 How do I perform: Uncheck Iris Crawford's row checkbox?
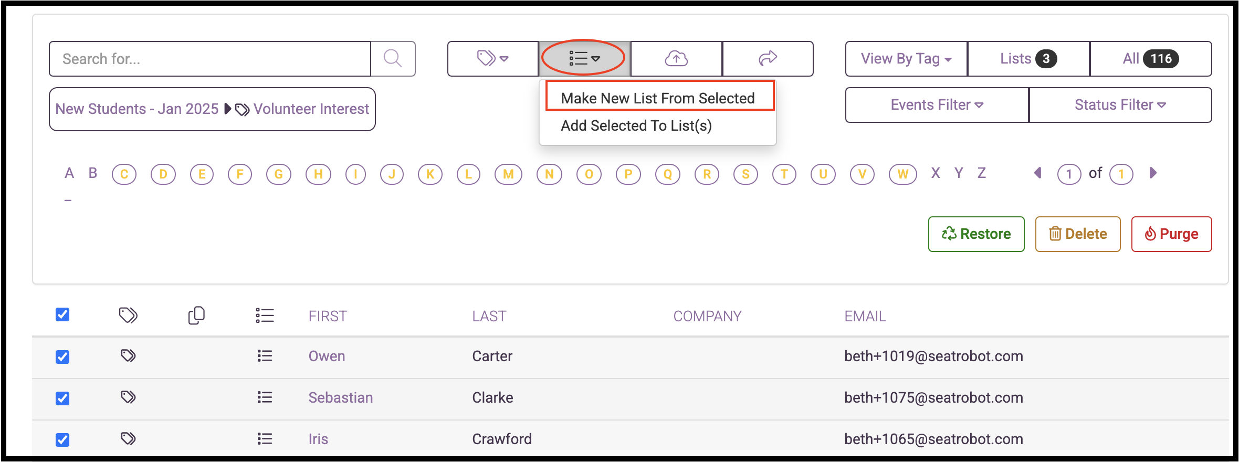[62, 440]
